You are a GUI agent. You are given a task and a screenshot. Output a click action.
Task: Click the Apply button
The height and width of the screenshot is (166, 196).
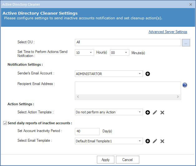pyautogui.click(x=106, y=159)
